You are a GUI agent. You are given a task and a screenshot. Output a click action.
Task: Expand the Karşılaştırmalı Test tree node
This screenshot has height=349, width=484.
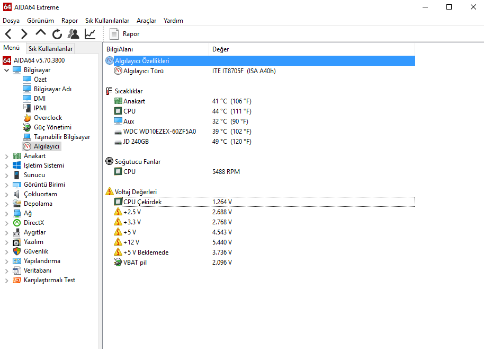point(6,281)
